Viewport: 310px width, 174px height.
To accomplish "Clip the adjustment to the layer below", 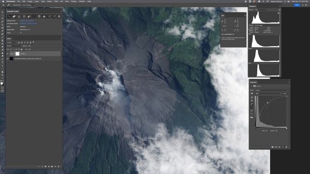I will click(272, 147).
